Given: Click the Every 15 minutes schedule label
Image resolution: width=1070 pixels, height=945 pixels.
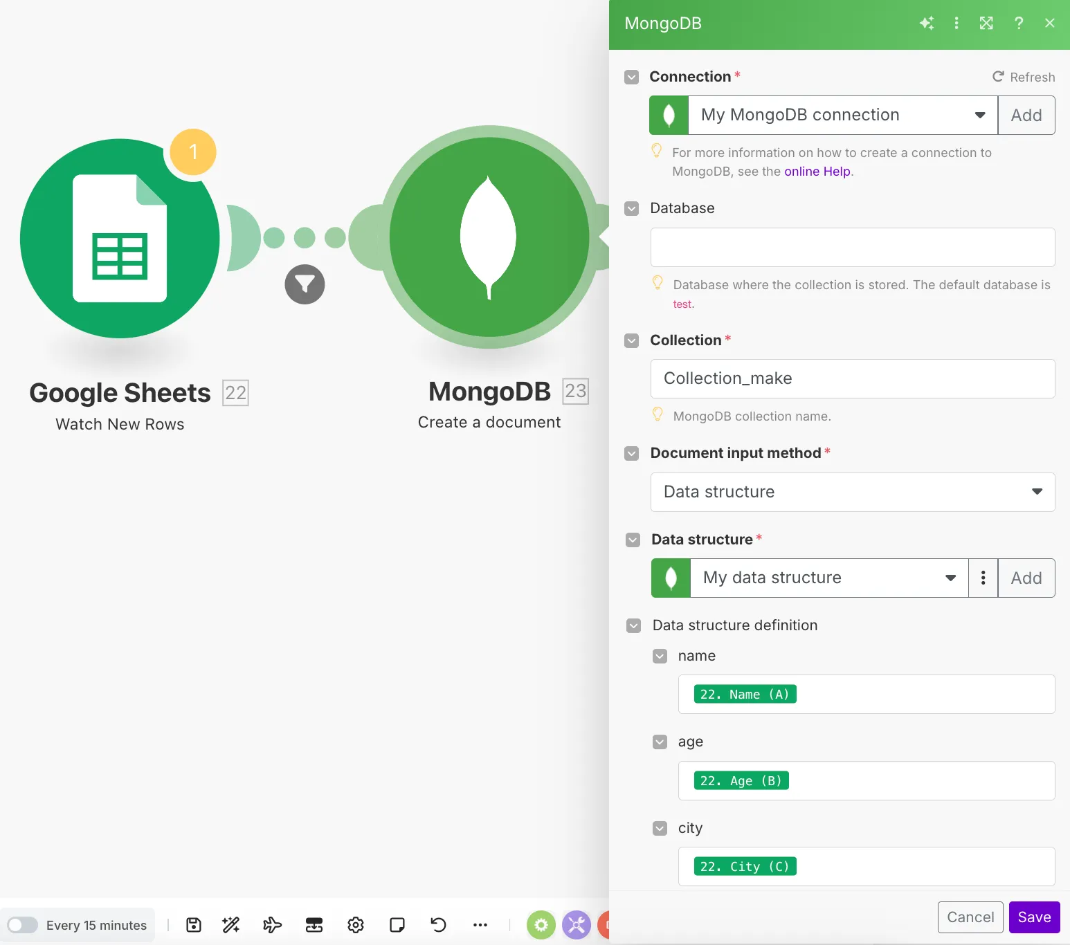Looking at the screenshot, I should point(96,925).
